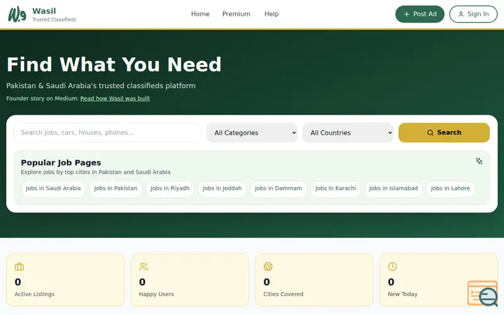Click the 'New Today' label
Image resolution: width=504 pixels, height=315 pixels.
click(403, 294)
